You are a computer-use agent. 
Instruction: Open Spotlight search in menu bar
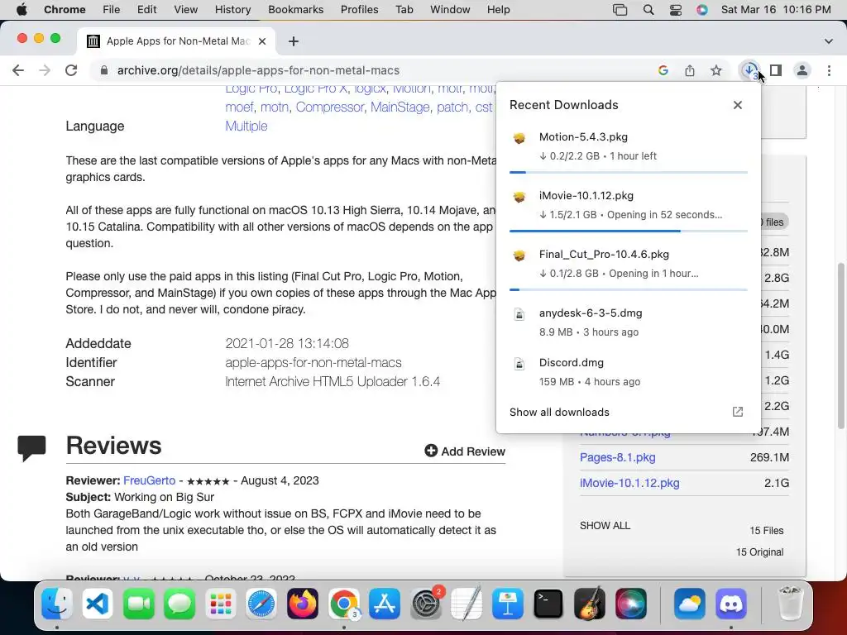tap(648, 10)
